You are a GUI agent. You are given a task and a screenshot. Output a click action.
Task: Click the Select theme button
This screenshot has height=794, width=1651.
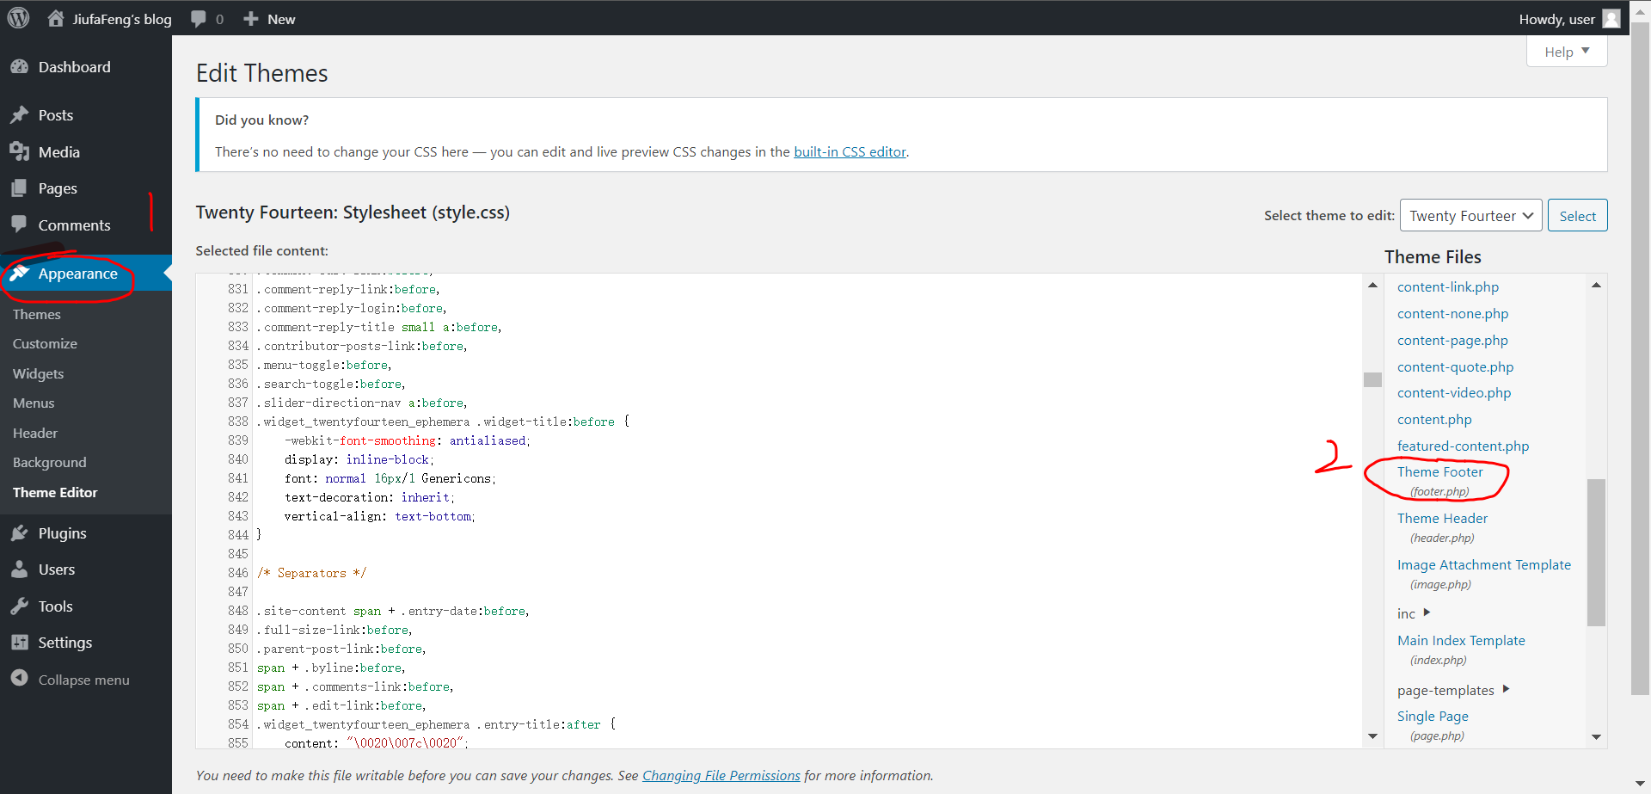(1577, 216)
